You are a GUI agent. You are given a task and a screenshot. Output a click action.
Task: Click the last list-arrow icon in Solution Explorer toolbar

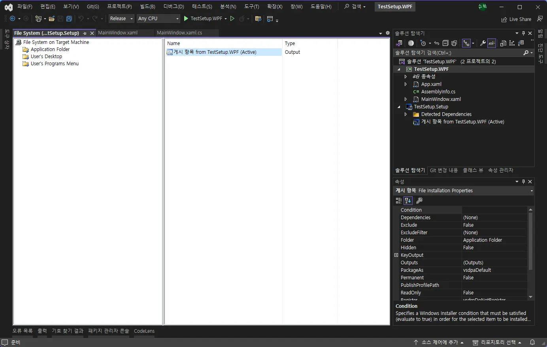point(521,43)
